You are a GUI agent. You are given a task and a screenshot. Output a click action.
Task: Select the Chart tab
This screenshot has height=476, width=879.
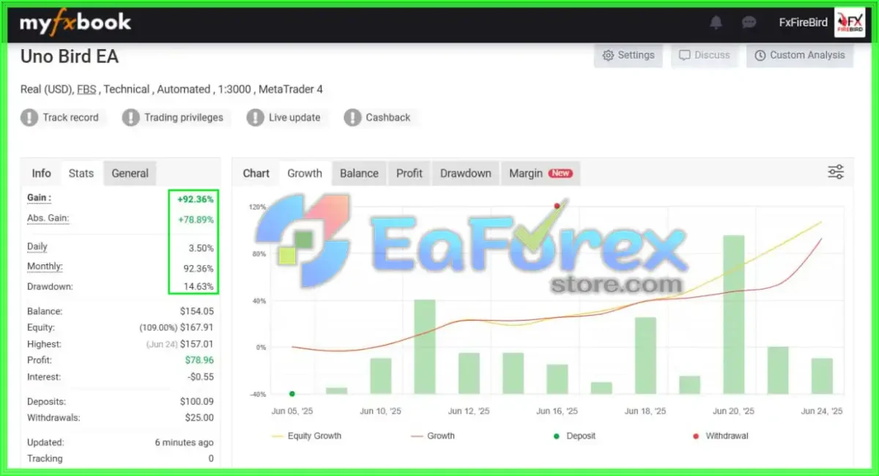(x=256, y=174)
